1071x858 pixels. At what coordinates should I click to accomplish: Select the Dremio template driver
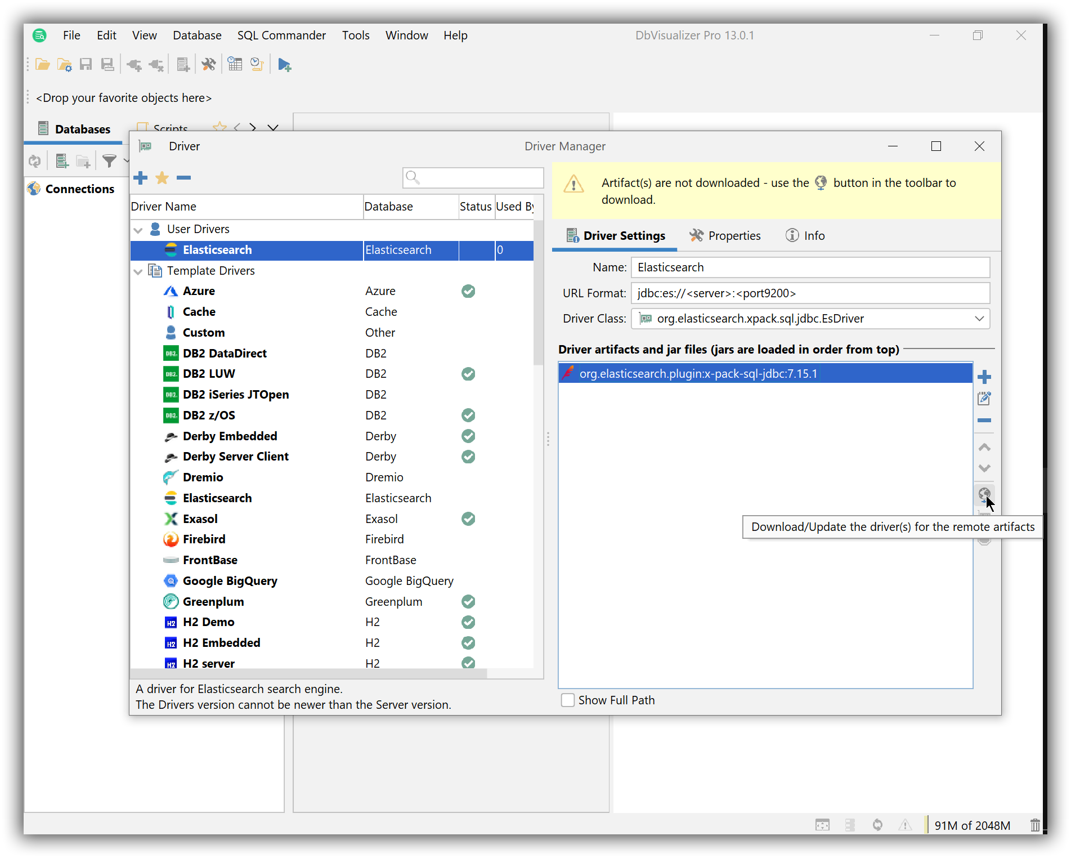pos(204,477)
